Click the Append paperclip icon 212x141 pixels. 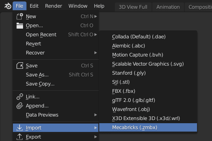point(20,106)
